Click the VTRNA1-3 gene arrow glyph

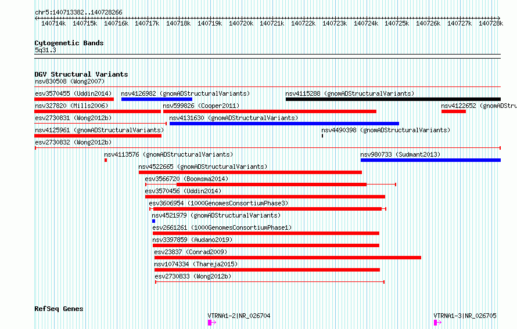click(x=437, y=323)
